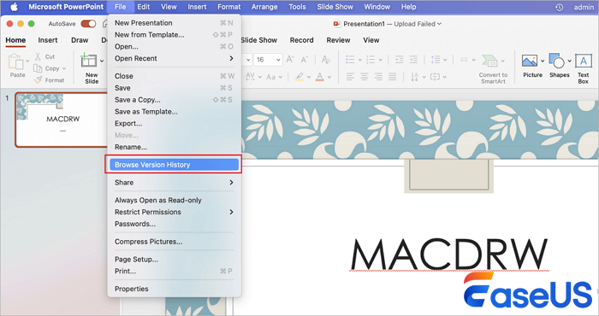
Task: Center align text
Action: [x=364, y=77]
